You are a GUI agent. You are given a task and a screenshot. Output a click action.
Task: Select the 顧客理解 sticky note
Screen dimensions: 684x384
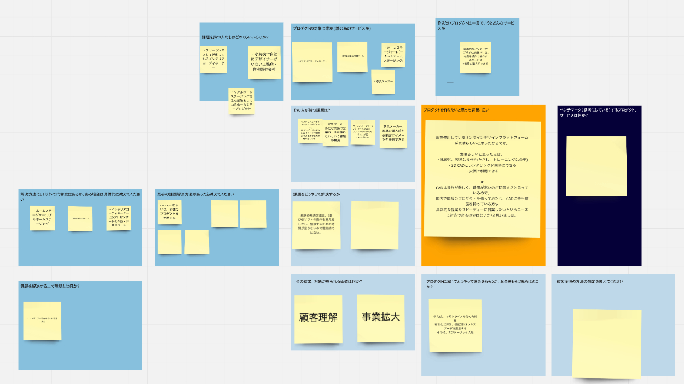click(318, 318)
